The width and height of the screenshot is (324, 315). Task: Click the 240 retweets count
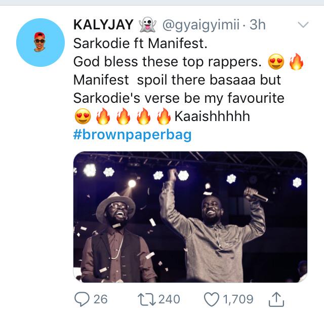(x=169, y=299)
